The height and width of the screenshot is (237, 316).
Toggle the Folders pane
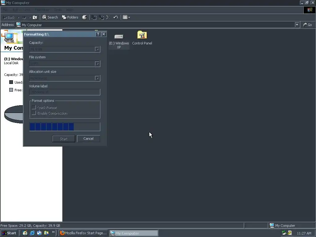70,17
